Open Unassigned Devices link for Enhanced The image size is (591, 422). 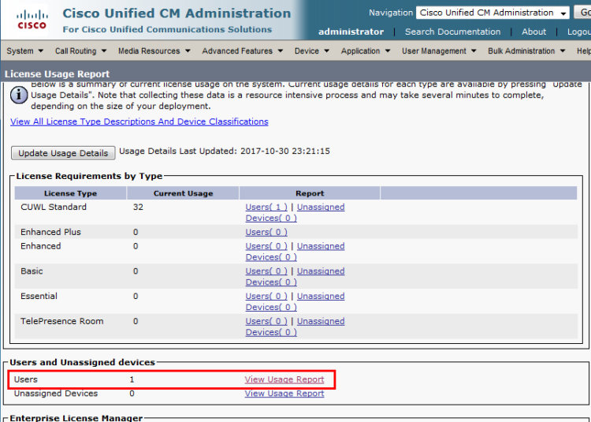tap(295, 252)
